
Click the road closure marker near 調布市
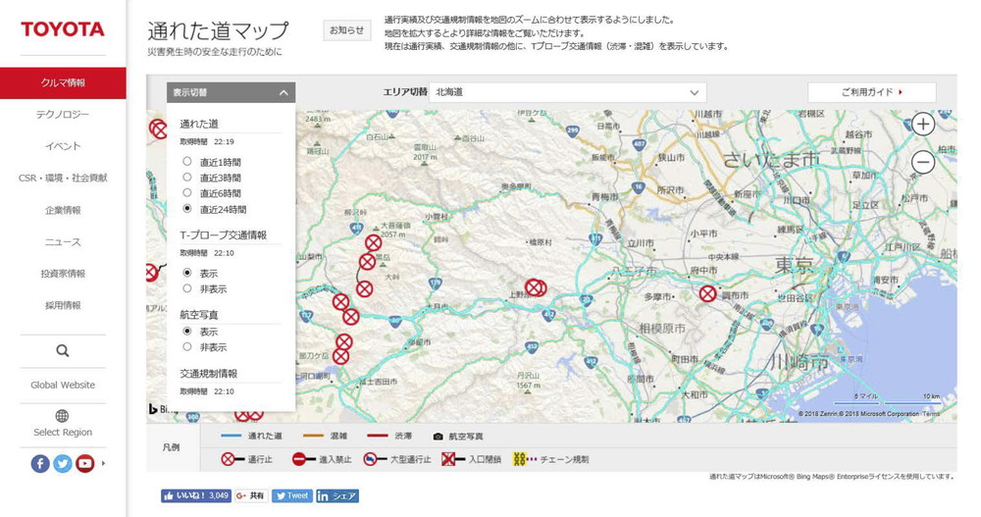[x=707, y=293]
